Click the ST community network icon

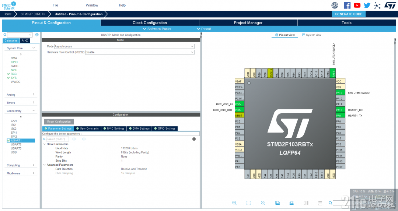[x=377, y=5]
